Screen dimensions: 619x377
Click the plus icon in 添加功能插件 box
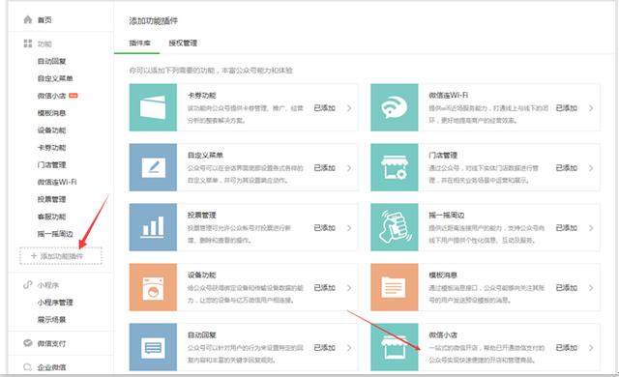tap(34, 256)
